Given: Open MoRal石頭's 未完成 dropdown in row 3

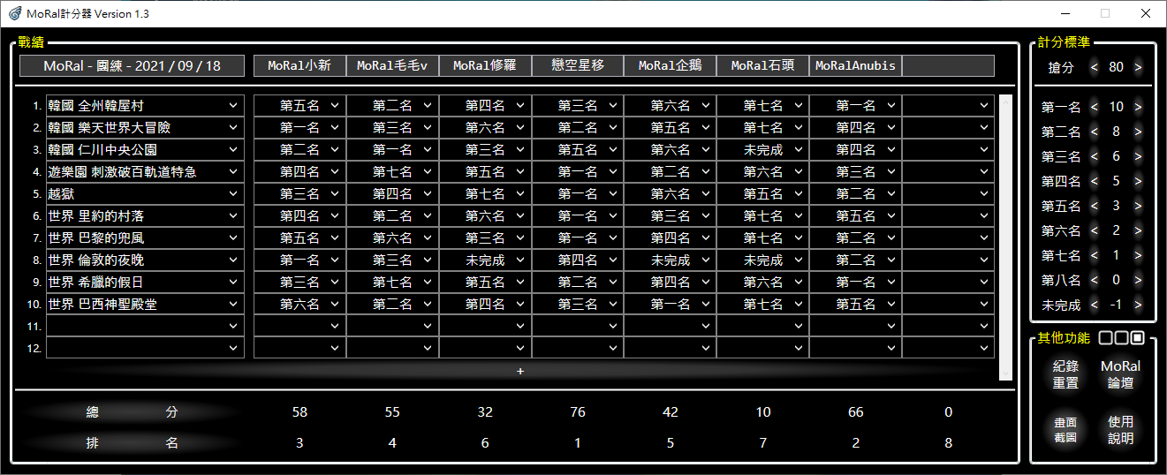Looking at the screenshot, I should (x=763, y=149).
